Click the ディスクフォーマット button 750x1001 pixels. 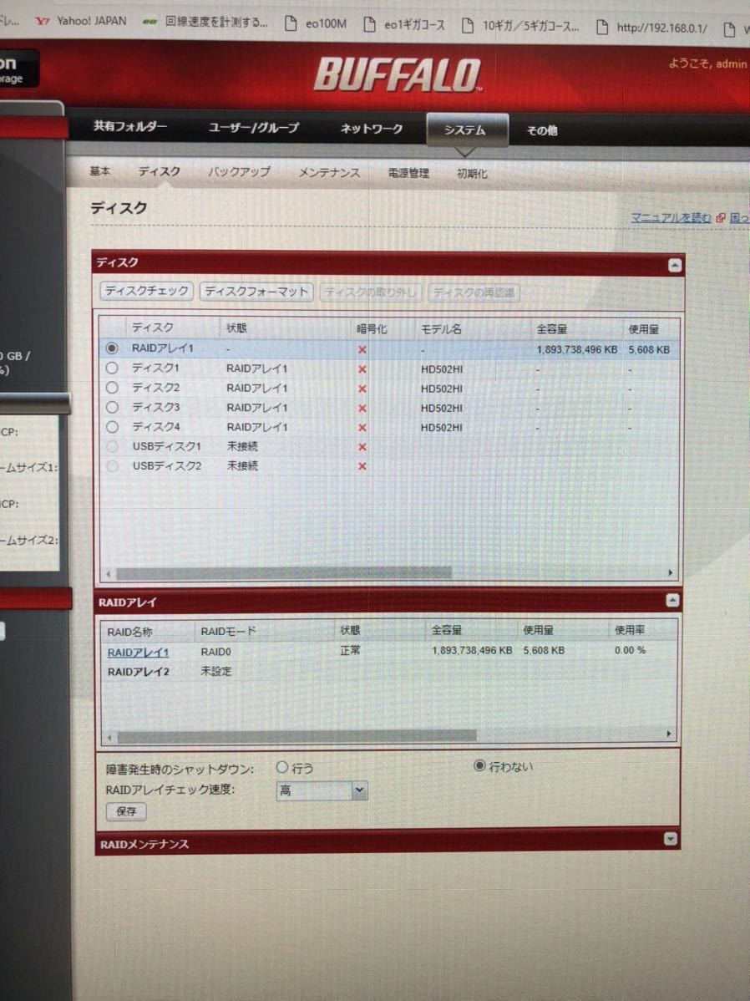tap(256, 292)
